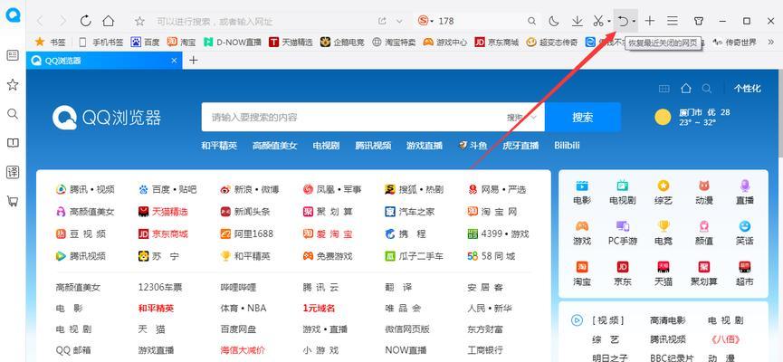Screen dimensions: 783x362
Task: Open weather sun icon for 厦门市
Action: pos(663,118)
